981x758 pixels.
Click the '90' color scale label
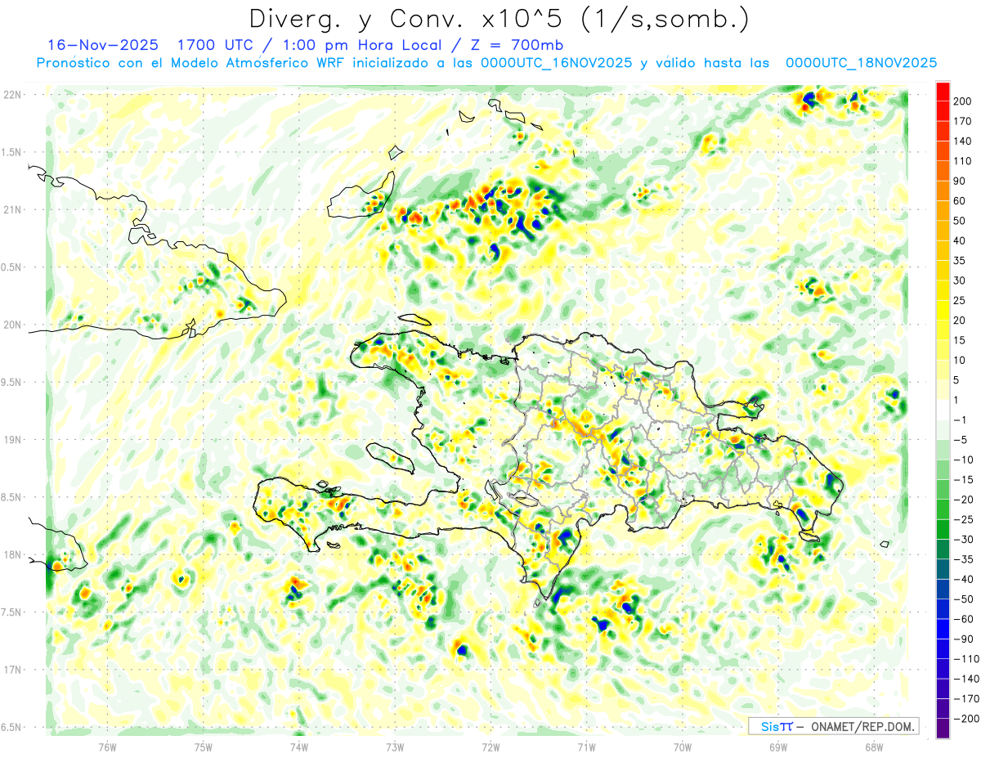tap(960, 181)
